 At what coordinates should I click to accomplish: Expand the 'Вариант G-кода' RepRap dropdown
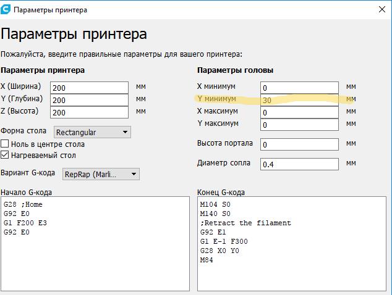click(101, 174)
